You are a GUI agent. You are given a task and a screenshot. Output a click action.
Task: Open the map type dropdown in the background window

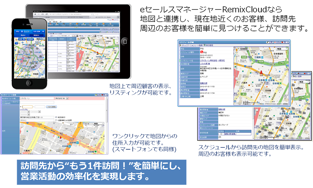[304, 82]
